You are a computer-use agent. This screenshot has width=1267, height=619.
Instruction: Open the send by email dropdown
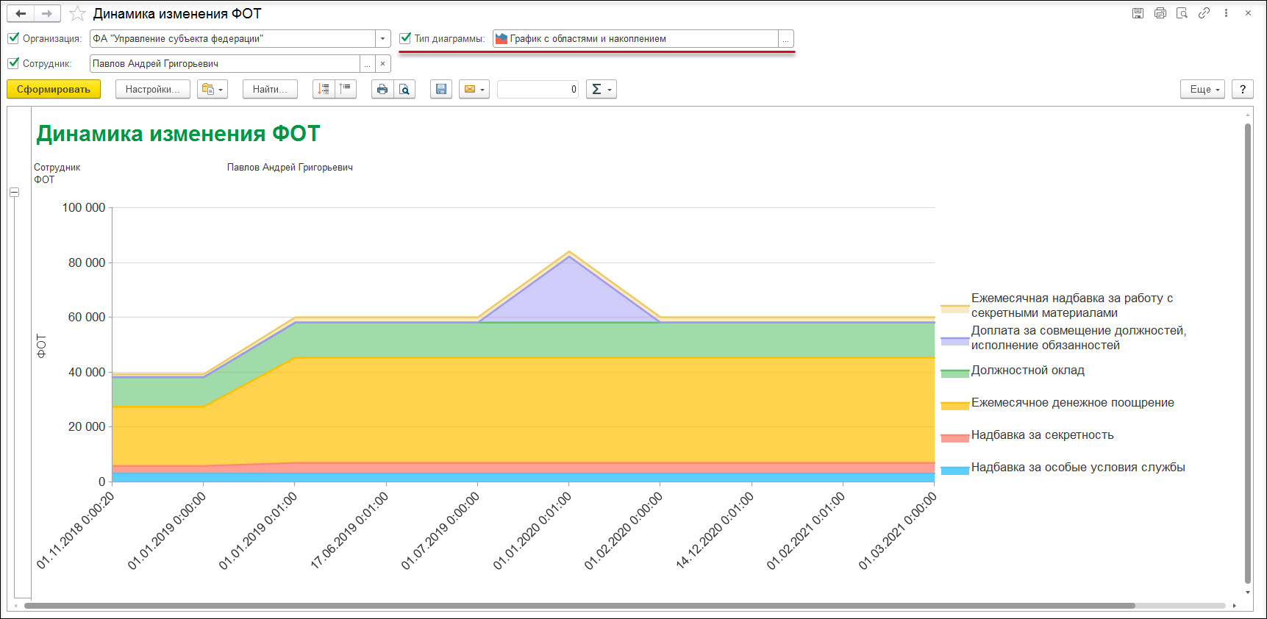[474, 89]
